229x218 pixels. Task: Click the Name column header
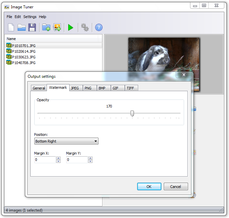52,39
